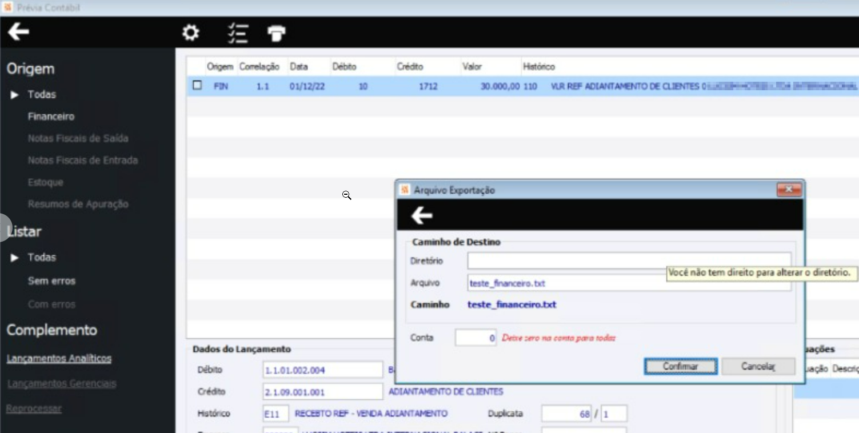This screenshot has width=859, height=433.
Task: Click the Confirmar button in the export dialog
Action: point(681,366)
